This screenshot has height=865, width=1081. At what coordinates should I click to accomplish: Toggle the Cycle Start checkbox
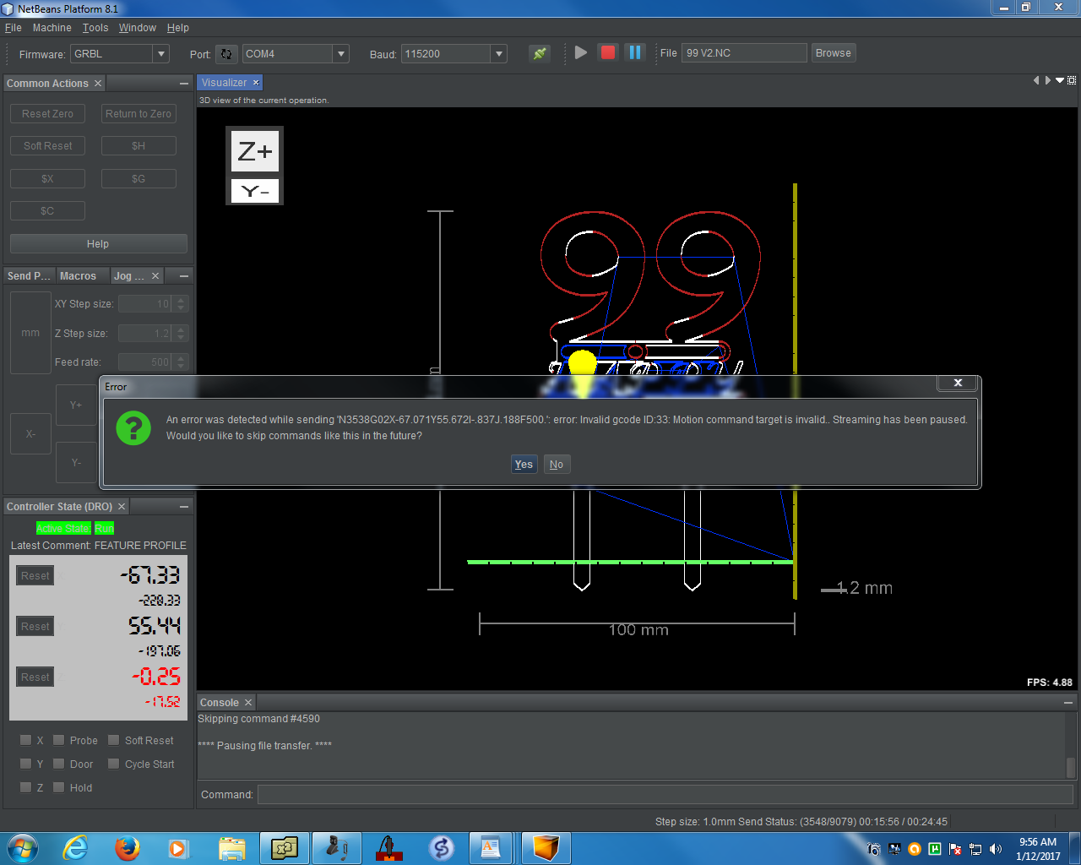[113, 764]
